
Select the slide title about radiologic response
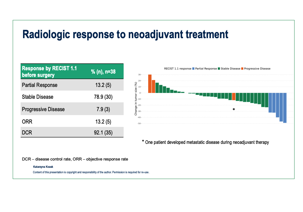click(x=125, y=35)
